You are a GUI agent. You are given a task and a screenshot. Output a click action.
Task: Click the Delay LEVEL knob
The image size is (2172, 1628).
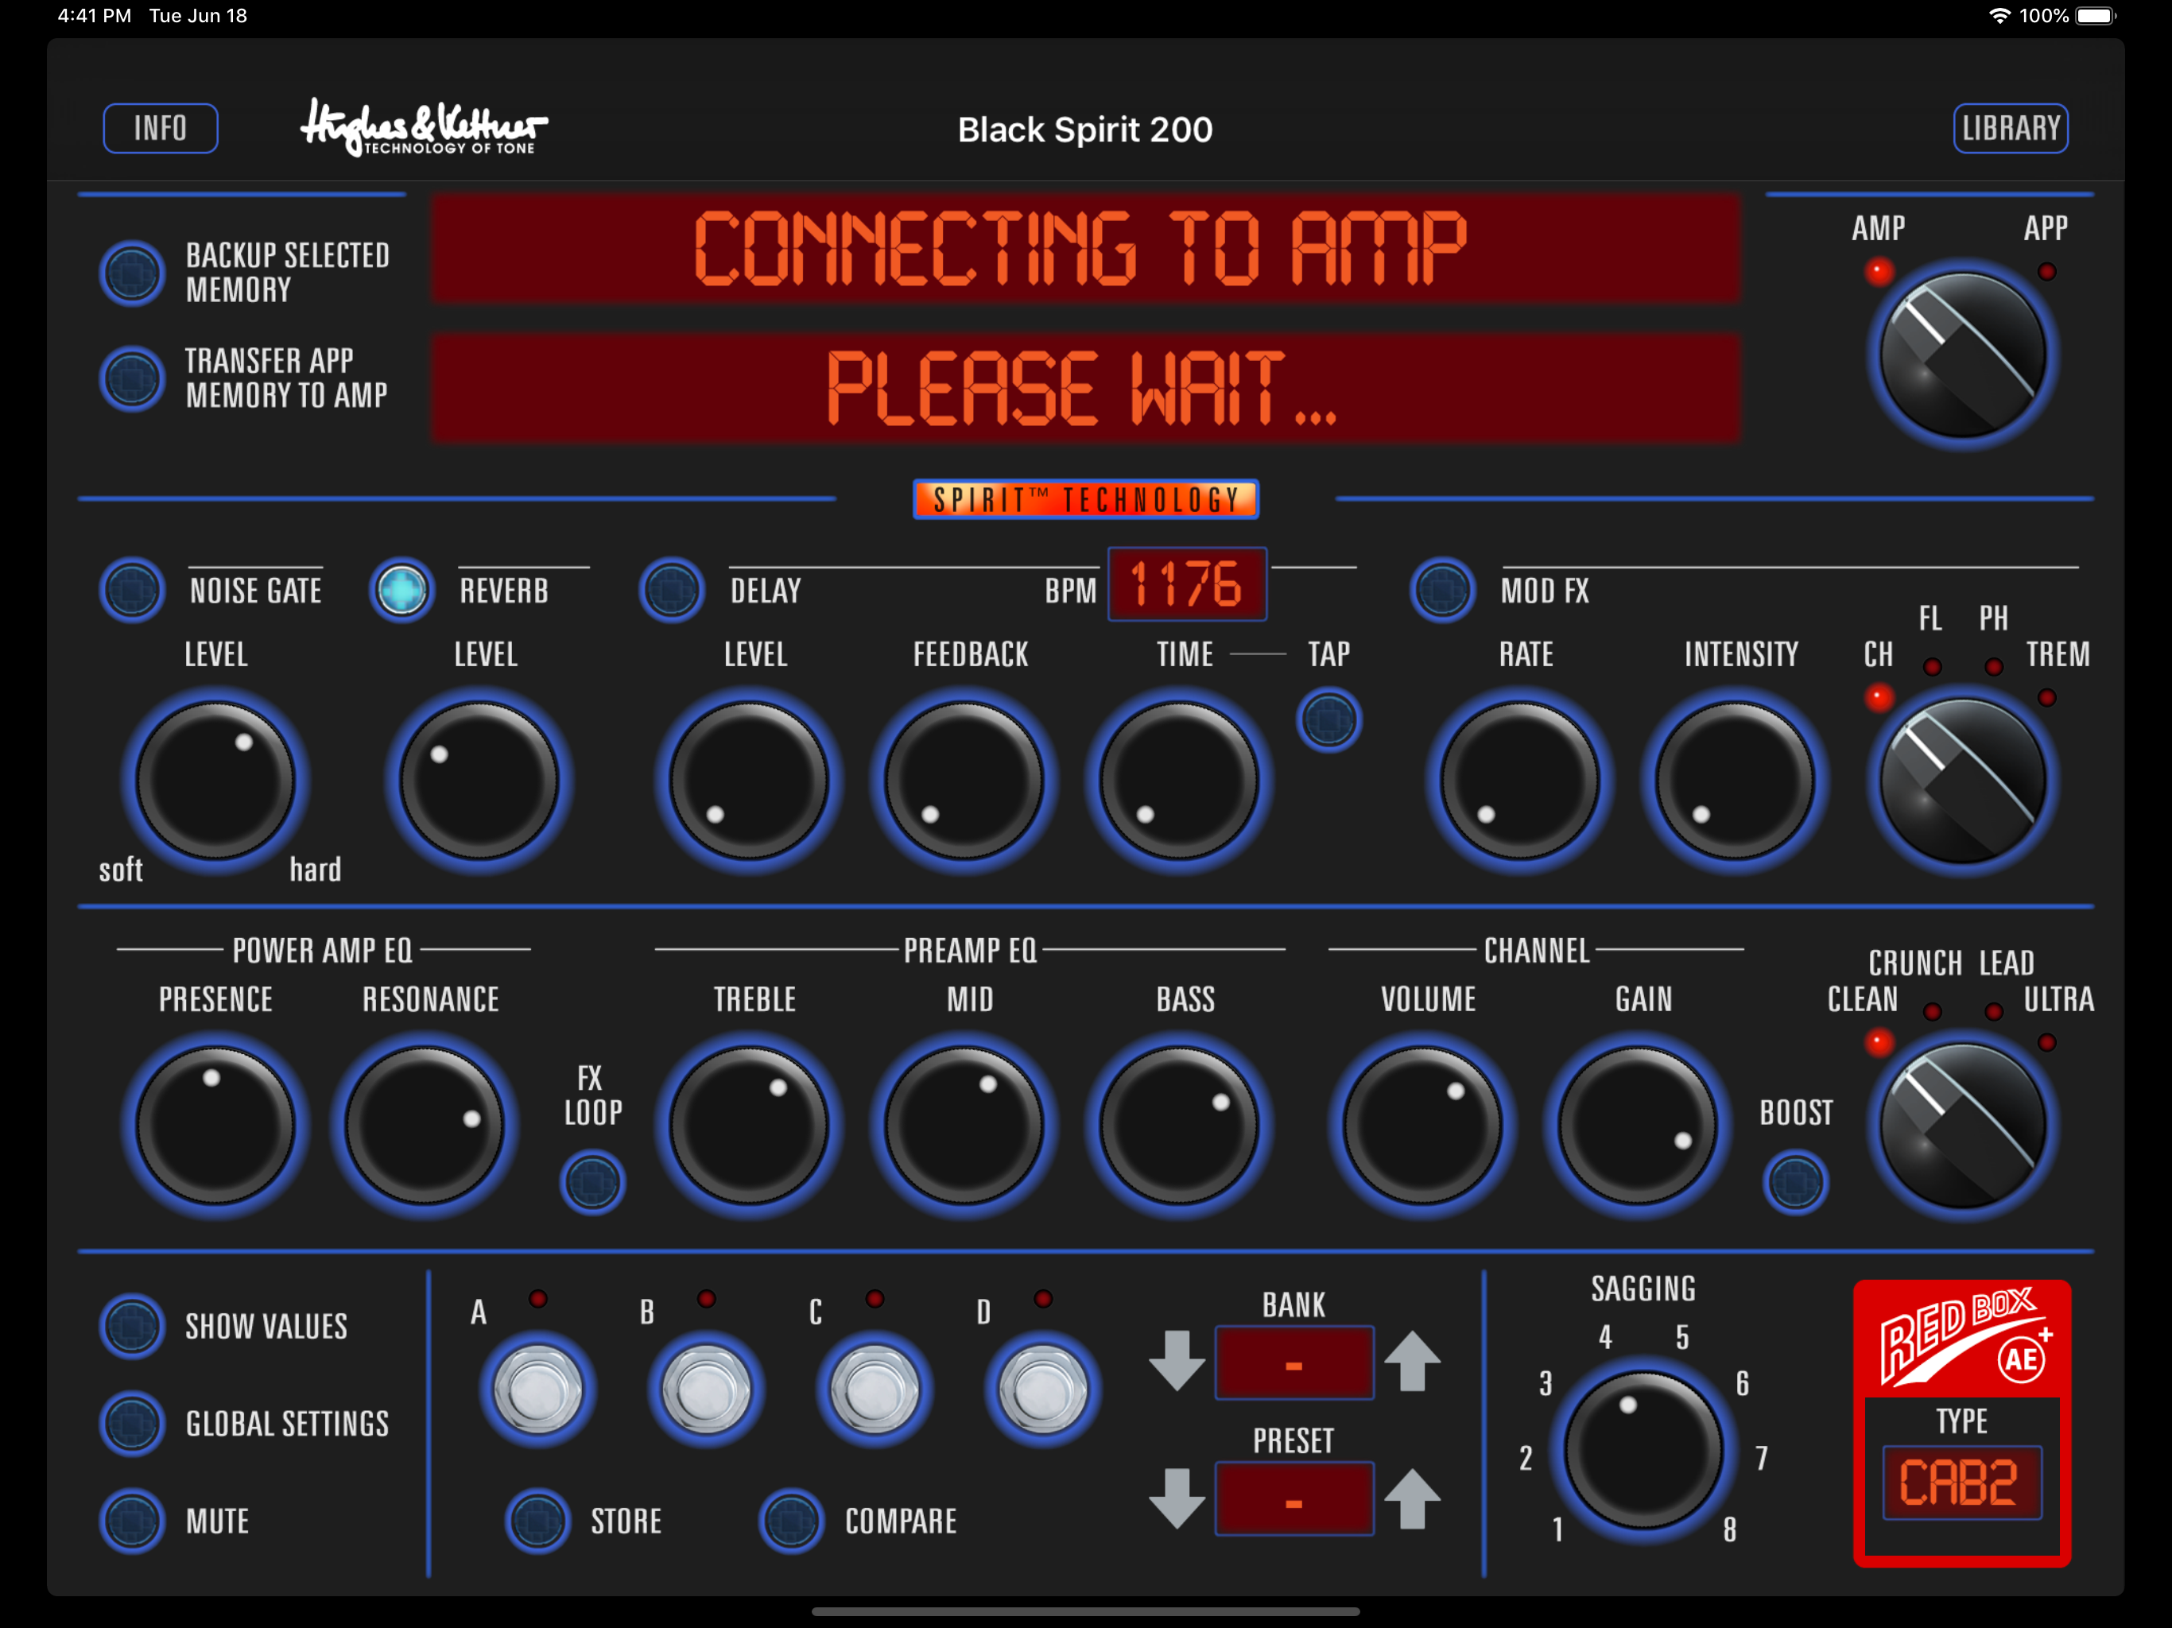coord(749,781)
